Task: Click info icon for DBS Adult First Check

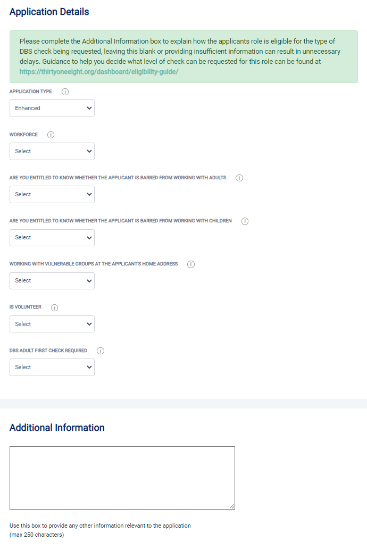Action: (x=101, y=351)
